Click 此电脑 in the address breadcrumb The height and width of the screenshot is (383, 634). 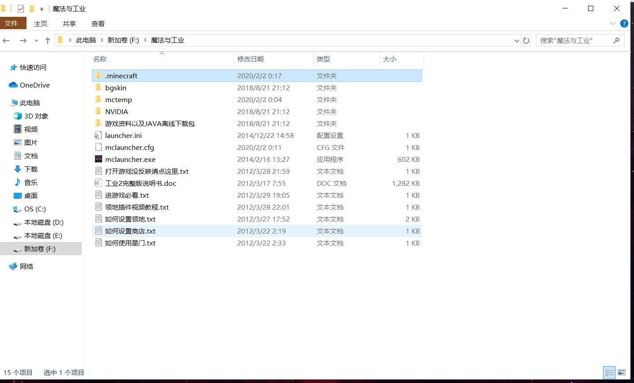[x=86, y=40]
